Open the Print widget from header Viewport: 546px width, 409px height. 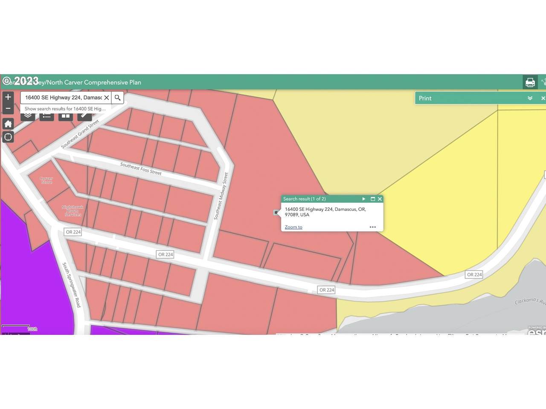tap(530, 82)
